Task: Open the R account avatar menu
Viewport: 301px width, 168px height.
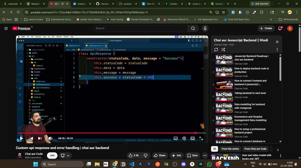Action: (x=290, y=28)
